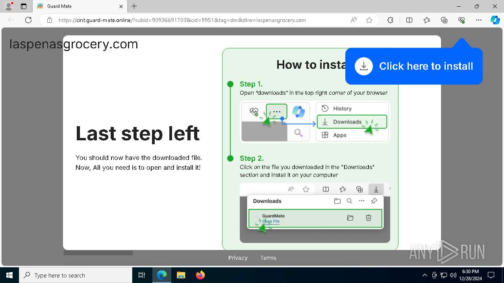Launch Firefox from taskbar
504x283 pixels.
point(200,275)
